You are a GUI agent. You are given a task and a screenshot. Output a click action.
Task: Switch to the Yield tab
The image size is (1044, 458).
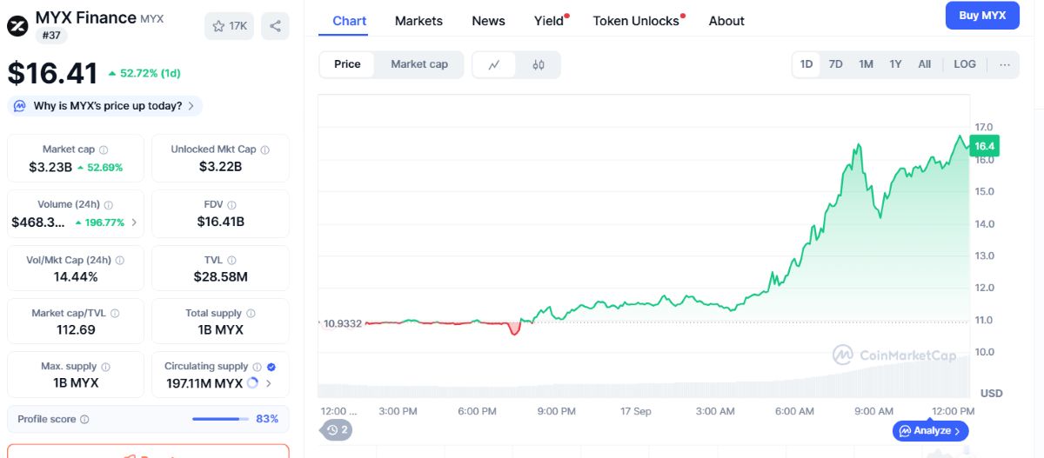coord(551,21)
